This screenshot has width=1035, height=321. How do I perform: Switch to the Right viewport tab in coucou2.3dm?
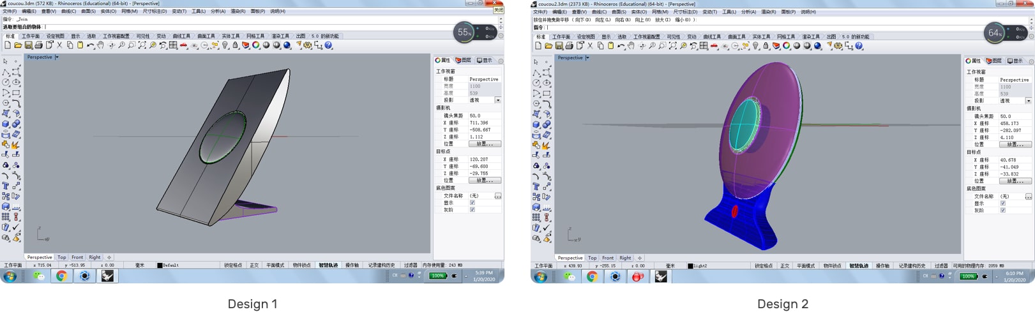[625, 258]
